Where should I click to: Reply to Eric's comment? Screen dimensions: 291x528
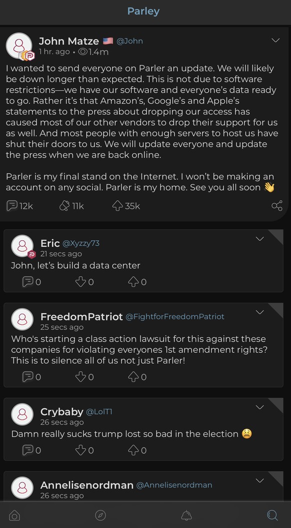[x=28, y=282]
